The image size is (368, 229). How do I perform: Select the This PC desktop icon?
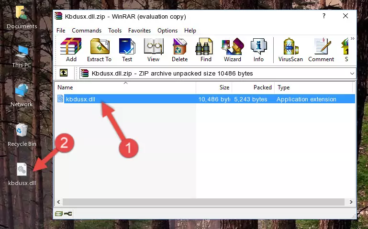(x=22, y=57)
